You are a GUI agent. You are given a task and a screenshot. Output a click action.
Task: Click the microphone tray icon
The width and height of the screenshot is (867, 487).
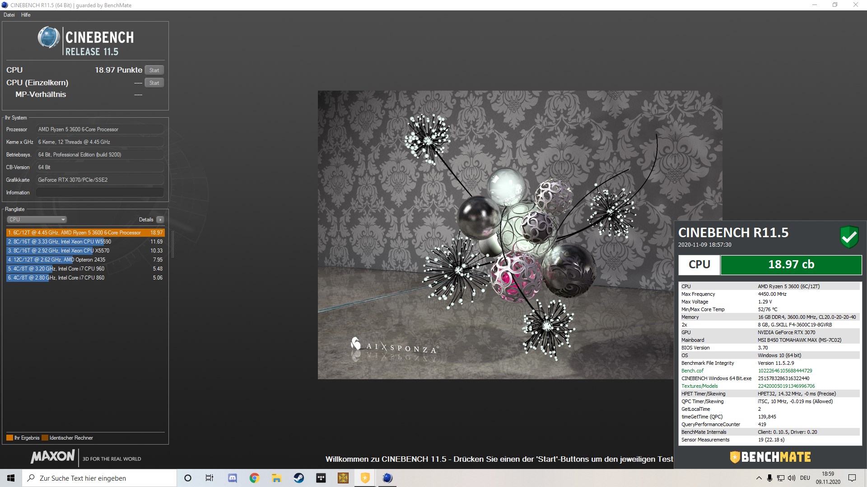769,478
